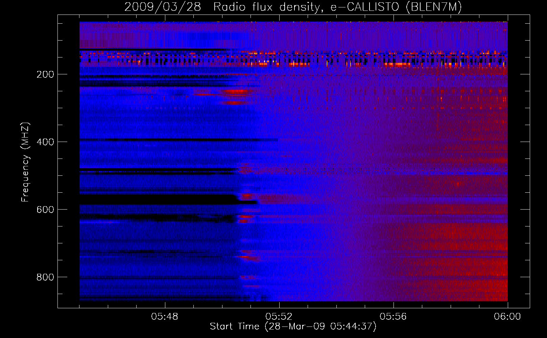Click the '05:52' time tick label
Viewport: 547px width, 338px height.
coord(279,317)
